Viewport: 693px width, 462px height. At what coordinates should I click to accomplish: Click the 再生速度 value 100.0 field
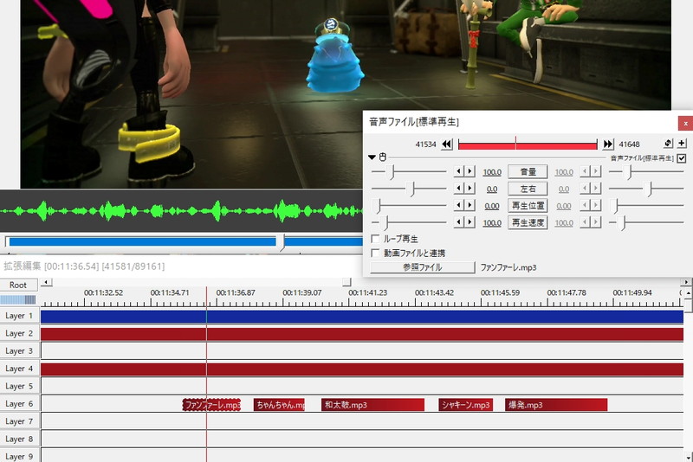[x=492, y=223]
